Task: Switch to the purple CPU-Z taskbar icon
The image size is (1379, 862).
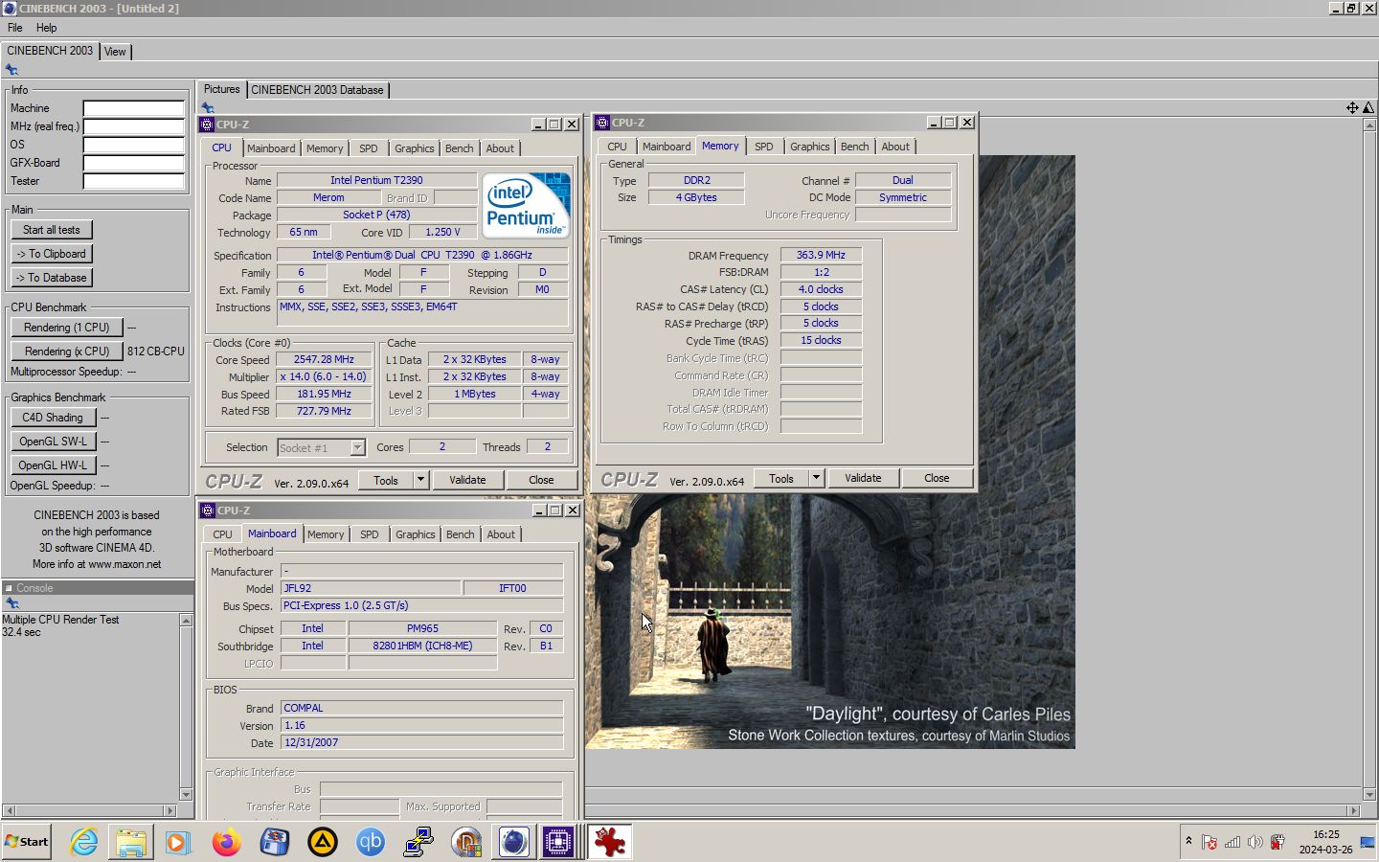Action: [557, 842]
